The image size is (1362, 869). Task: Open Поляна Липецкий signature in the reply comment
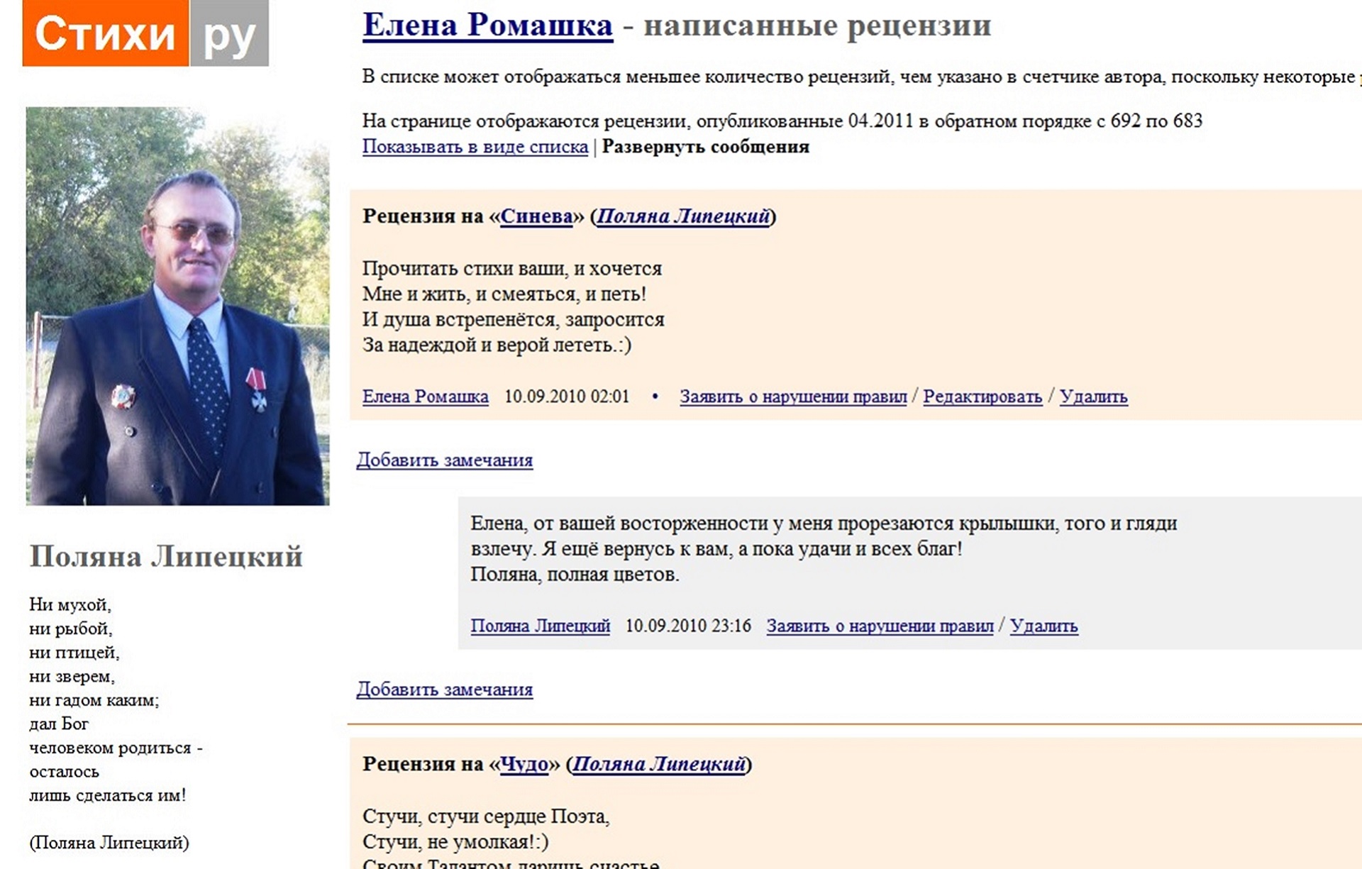click(x=541, y=626)
